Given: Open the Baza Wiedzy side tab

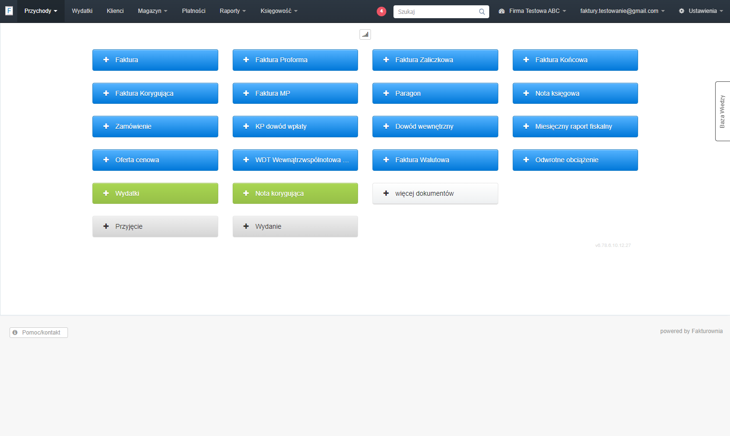Looking at the screenshot, I should click(722, 111).
